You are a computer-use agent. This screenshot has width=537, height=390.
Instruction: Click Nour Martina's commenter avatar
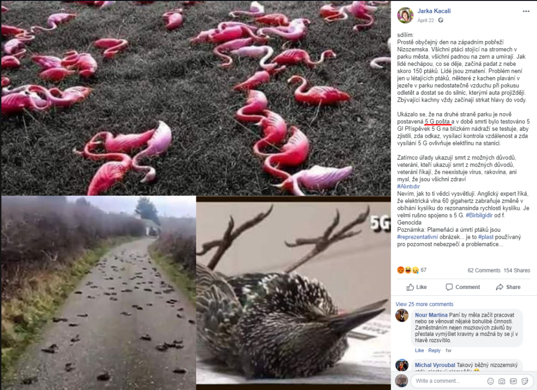pyautogui.click(x=402, y=315)
